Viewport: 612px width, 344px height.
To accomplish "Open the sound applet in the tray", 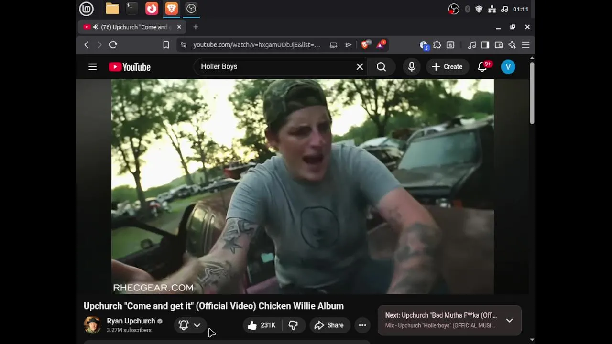I will pyautogui.click(x=504, y=9).
